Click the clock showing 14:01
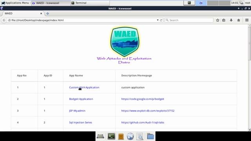This screenshot has width=251, height=141. coord(235,3)
